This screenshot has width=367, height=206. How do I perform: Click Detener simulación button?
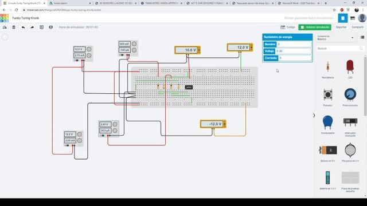(315, 27)
